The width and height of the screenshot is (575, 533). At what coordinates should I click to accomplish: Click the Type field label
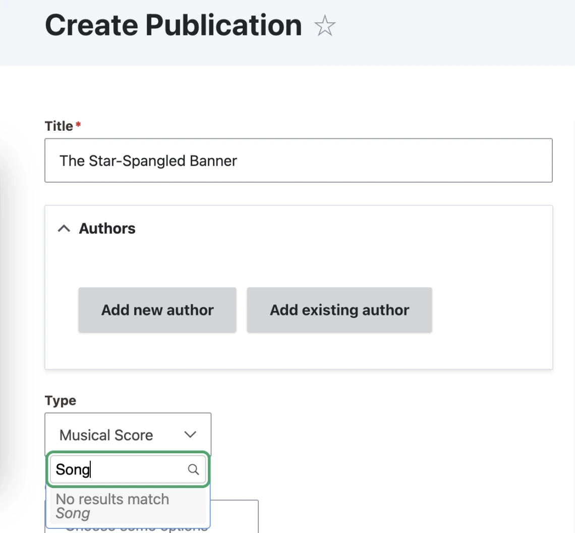point(60,400)
